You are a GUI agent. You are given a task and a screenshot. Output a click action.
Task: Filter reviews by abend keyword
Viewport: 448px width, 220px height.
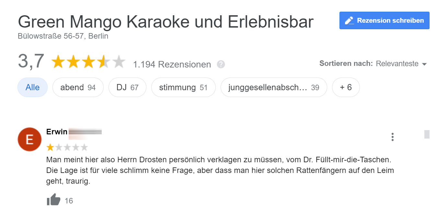coord(78,87)
